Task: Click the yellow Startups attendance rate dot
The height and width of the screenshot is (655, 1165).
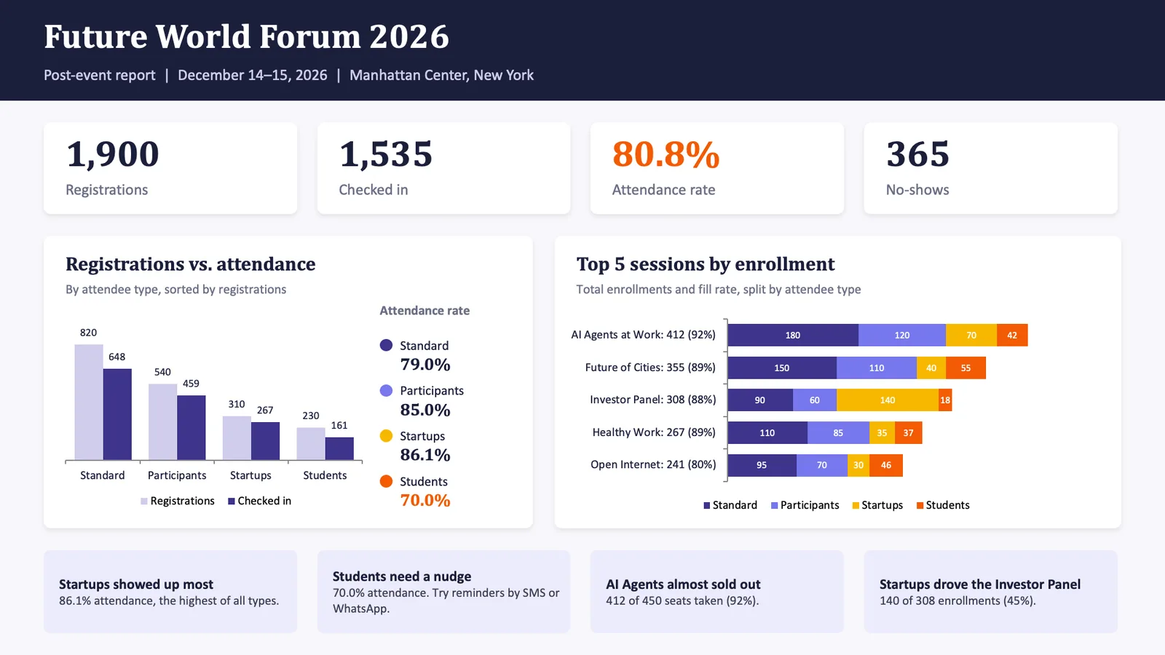Action: tap(386, 435)
